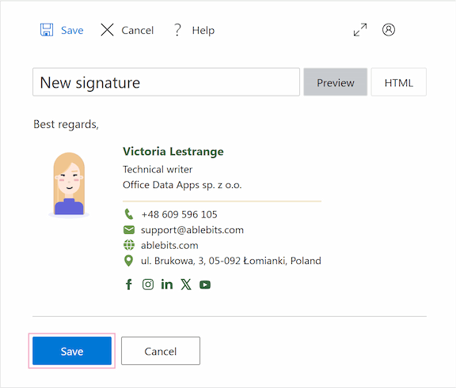456x388 pixels.
Task: Click the green globe website icon
Action: [129, 245]
